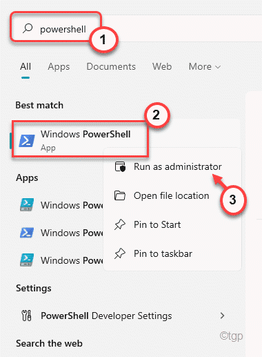Expand the More dropdown
Viewport: 262px width, 357px height.
[x=205, y=67]
